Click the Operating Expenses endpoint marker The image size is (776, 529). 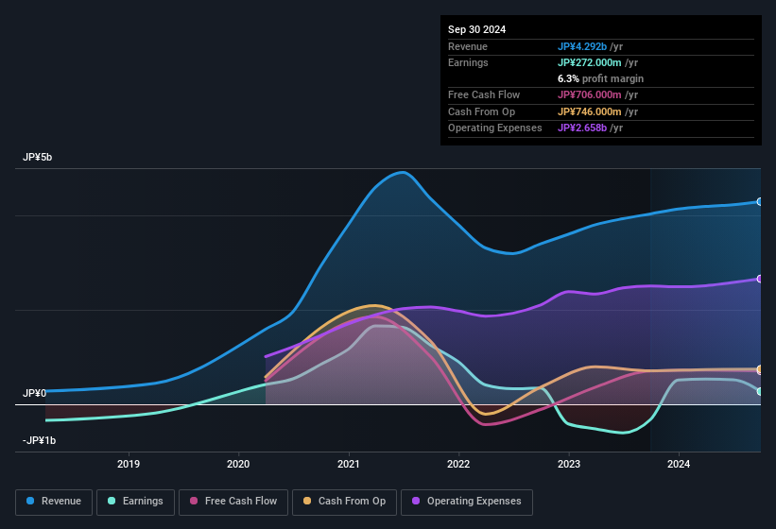tap(760, 279)
